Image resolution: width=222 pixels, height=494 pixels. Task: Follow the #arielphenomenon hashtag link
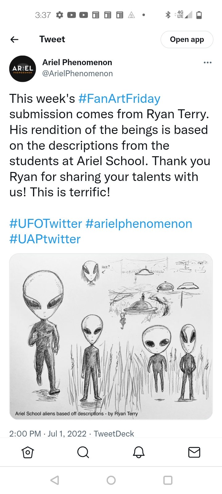pos(139,224)
